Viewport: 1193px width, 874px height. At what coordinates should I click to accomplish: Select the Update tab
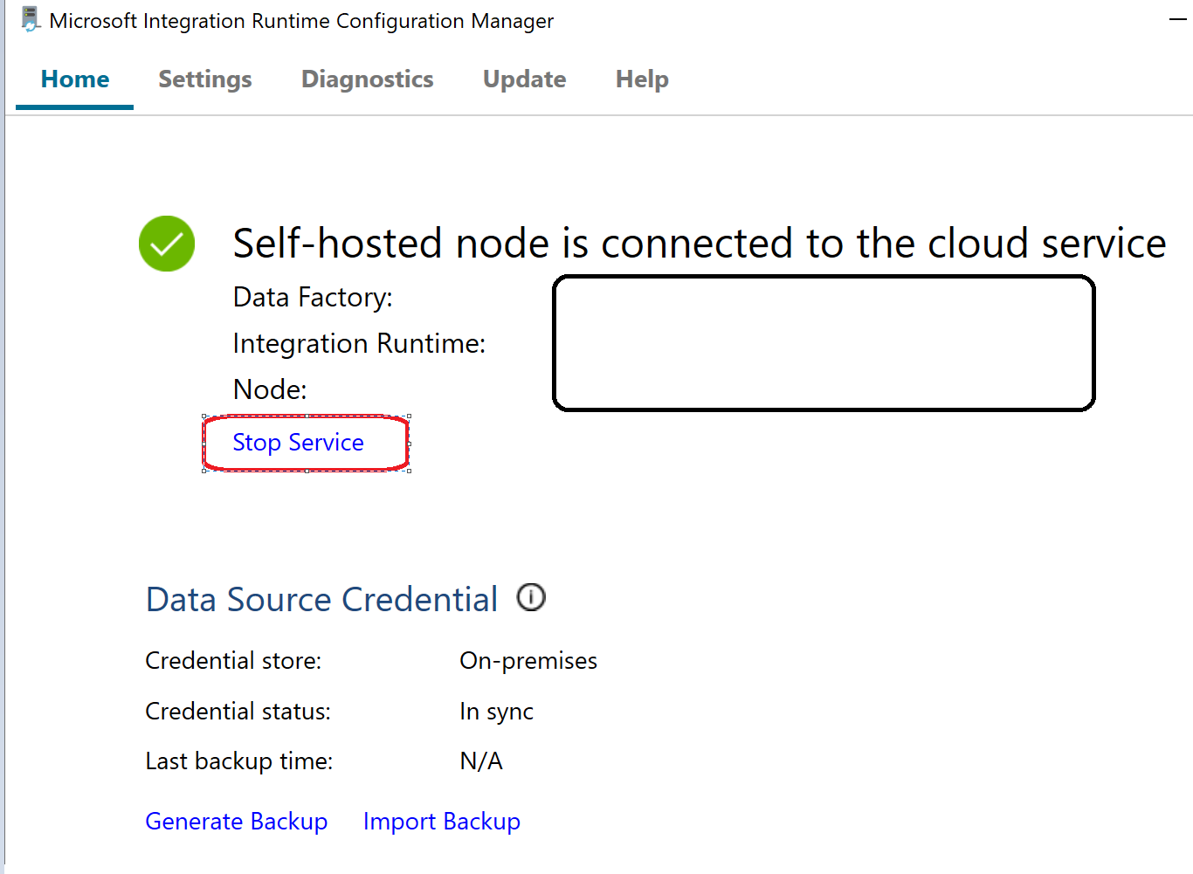pos(524,79)
